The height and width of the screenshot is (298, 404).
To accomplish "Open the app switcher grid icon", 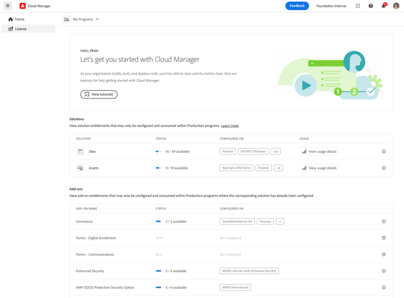I will (x=358, y=6).
